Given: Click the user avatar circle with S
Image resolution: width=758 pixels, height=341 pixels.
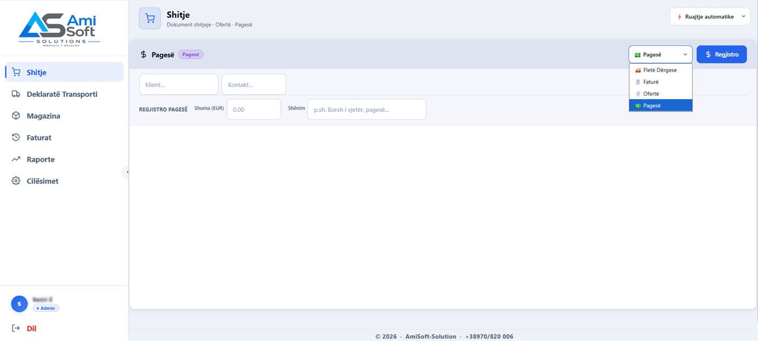Looking at the screenshot, I should tap(19, 304).
